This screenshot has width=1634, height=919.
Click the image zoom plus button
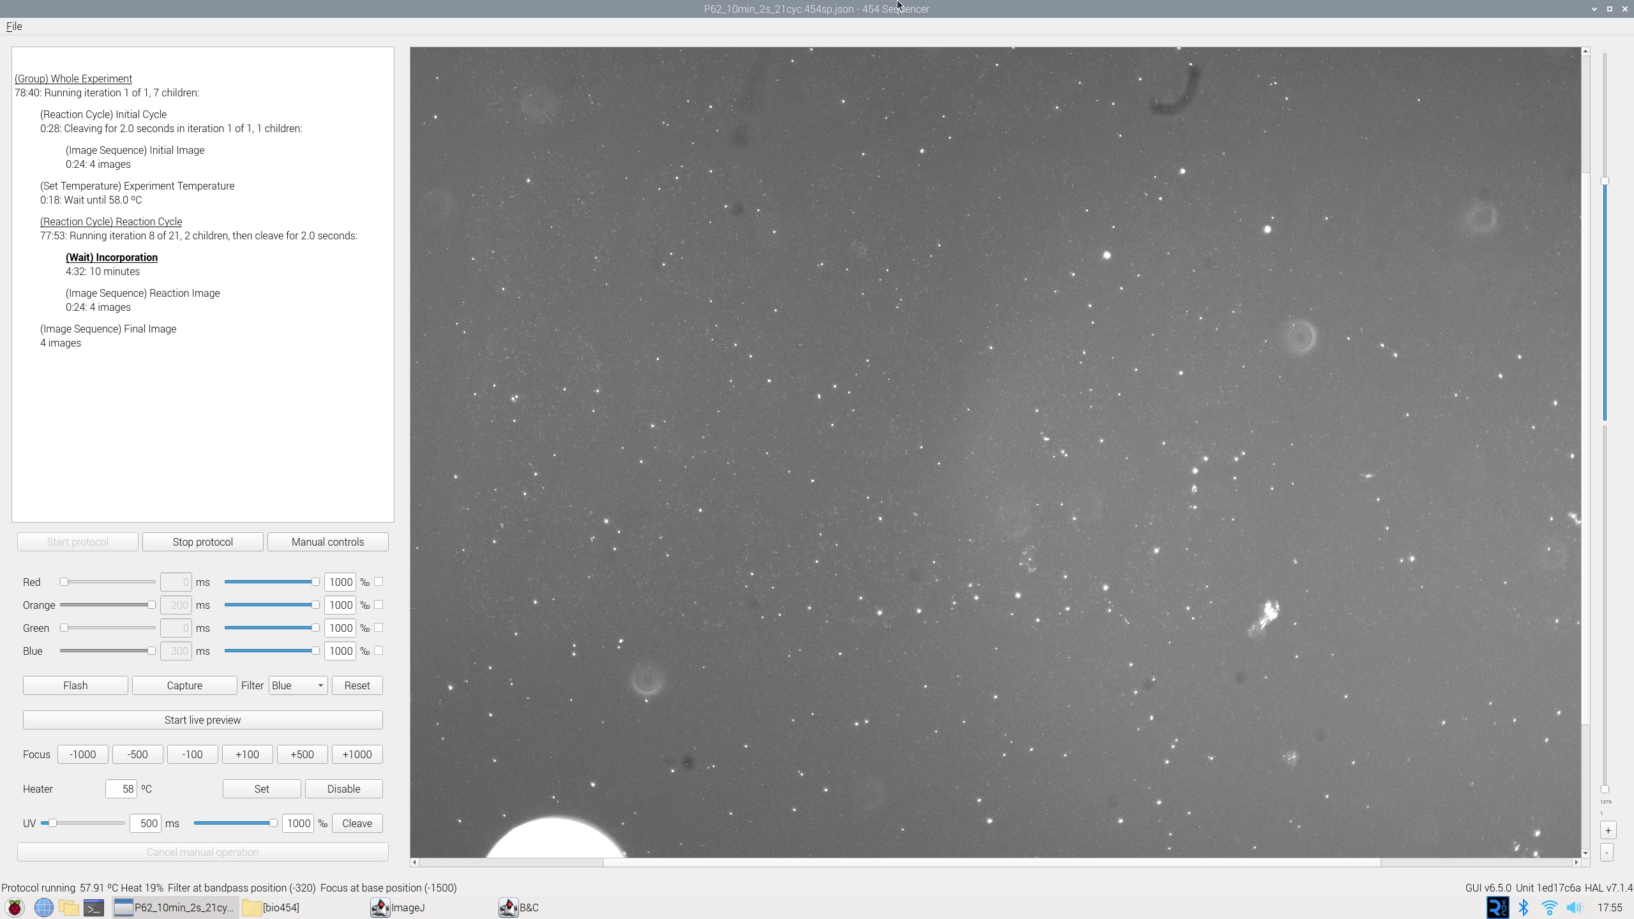[x=1607, y=830]
